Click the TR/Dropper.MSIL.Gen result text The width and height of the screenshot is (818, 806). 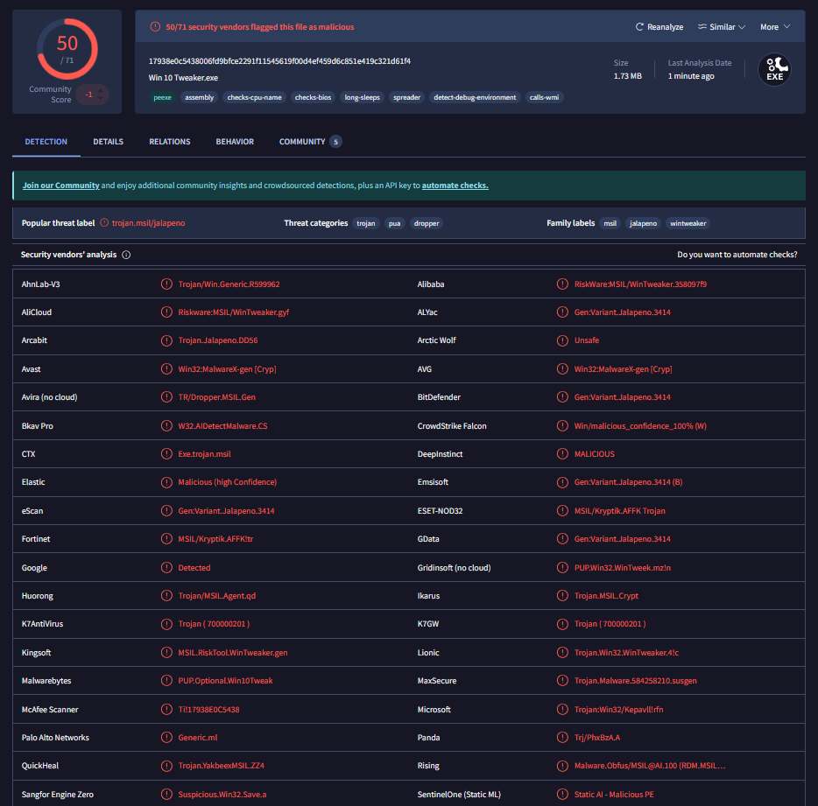click(x=217, y=397)
